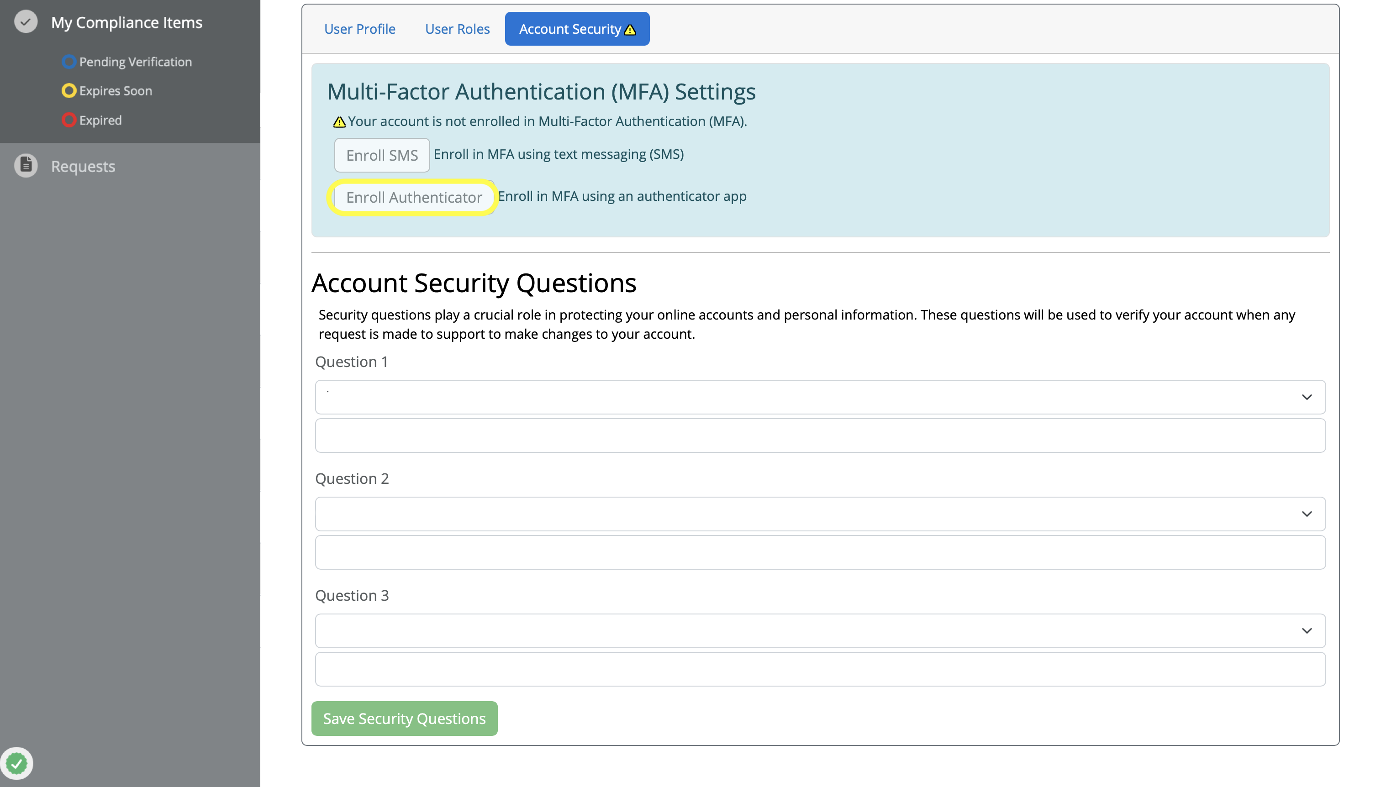Click the warning icon on the Account Security tab

click(x=630, y=30)
